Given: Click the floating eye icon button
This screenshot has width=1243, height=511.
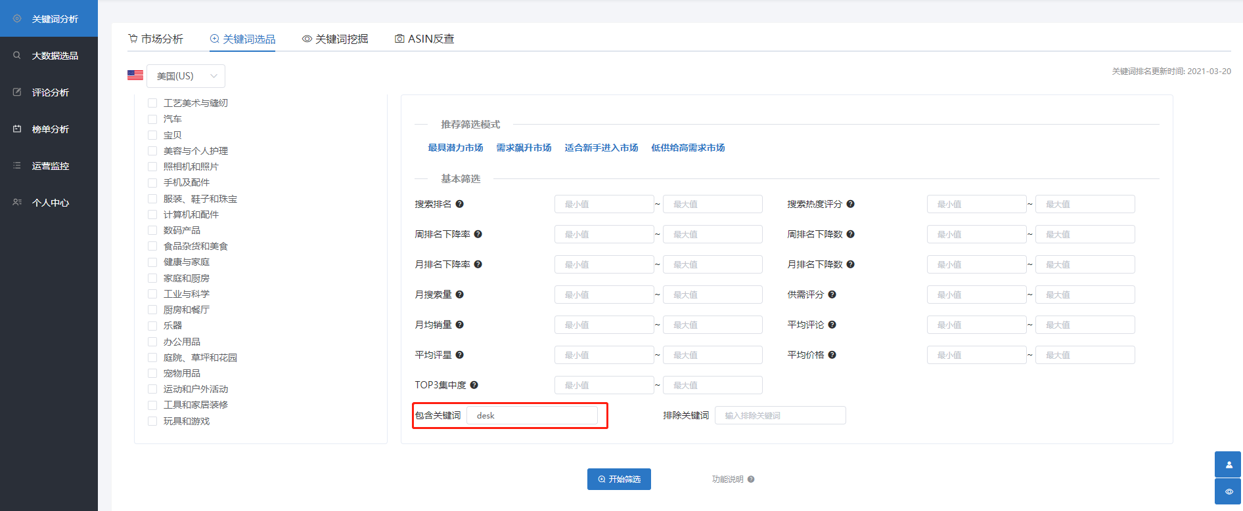Looking at the screenshot, I should pyautogui.click(x=1228, y=491).
